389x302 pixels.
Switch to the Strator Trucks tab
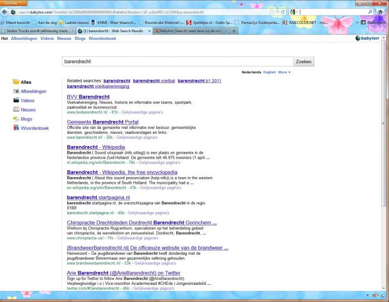click(x=38, y=31)
